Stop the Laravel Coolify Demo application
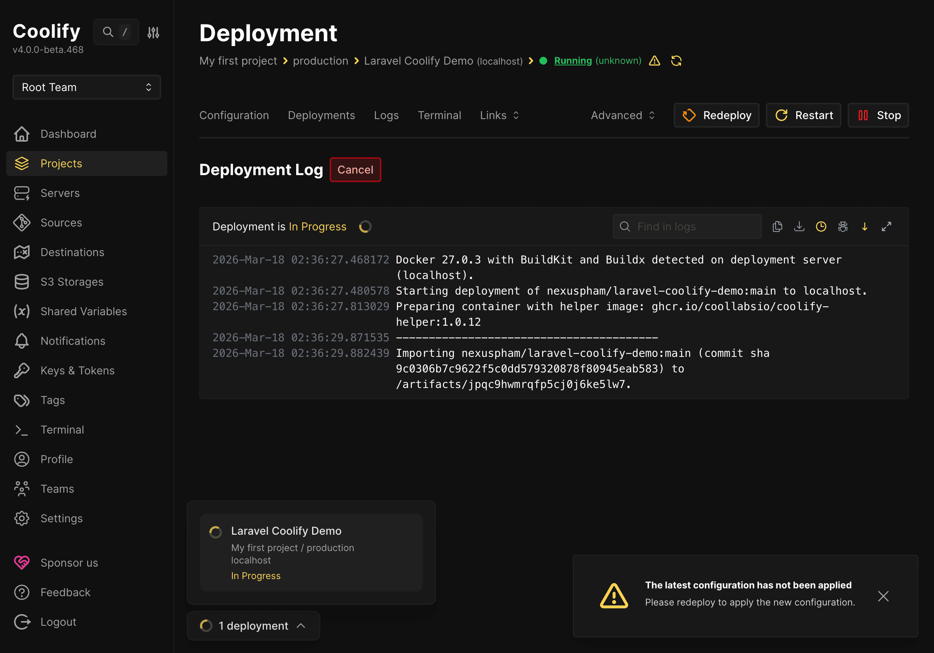 [x=878, y=115]
